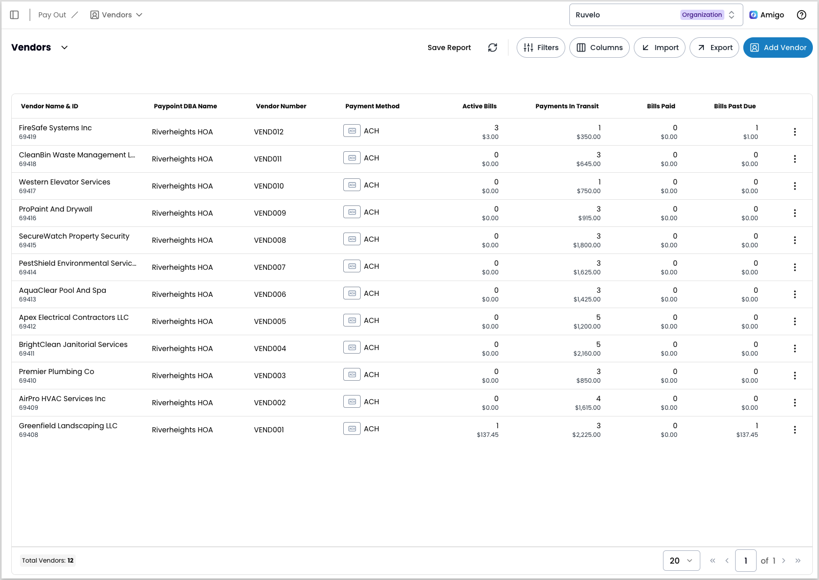Go to last page arrow
The image size is (819, 580).
tap(798, 561)
